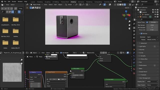Click open folder icon in Image Texture node
This screenshot has width=160, height=90.
click(x=59, y=79)
